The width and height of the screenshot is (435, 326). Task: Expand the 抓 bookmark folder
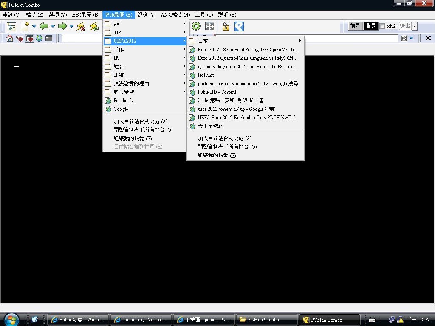pyautogui.click(x=145, y=58)
